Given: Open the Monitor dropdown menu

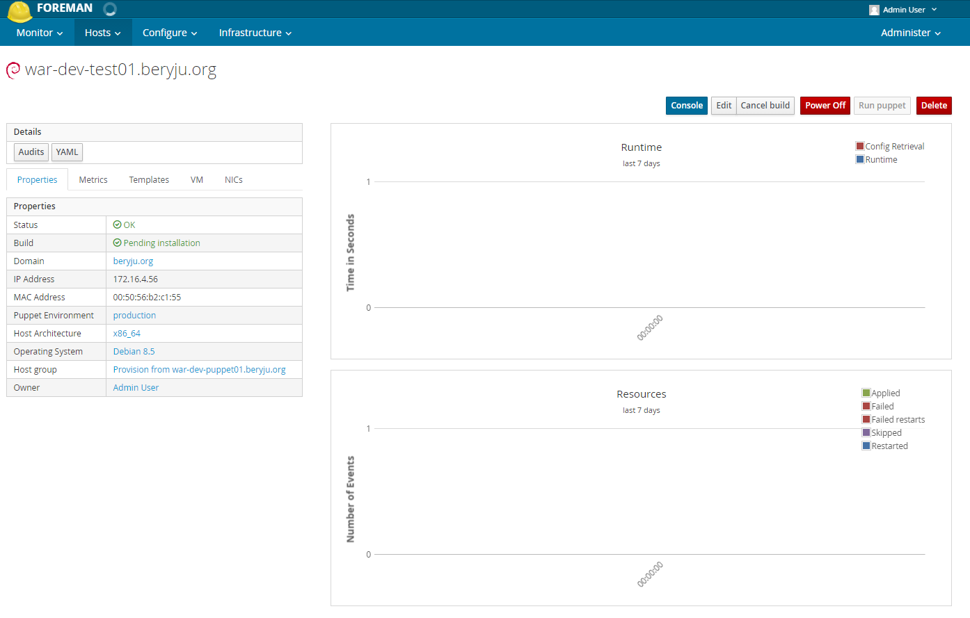Looking at the screenshot, I should click(x=40, y=33).
